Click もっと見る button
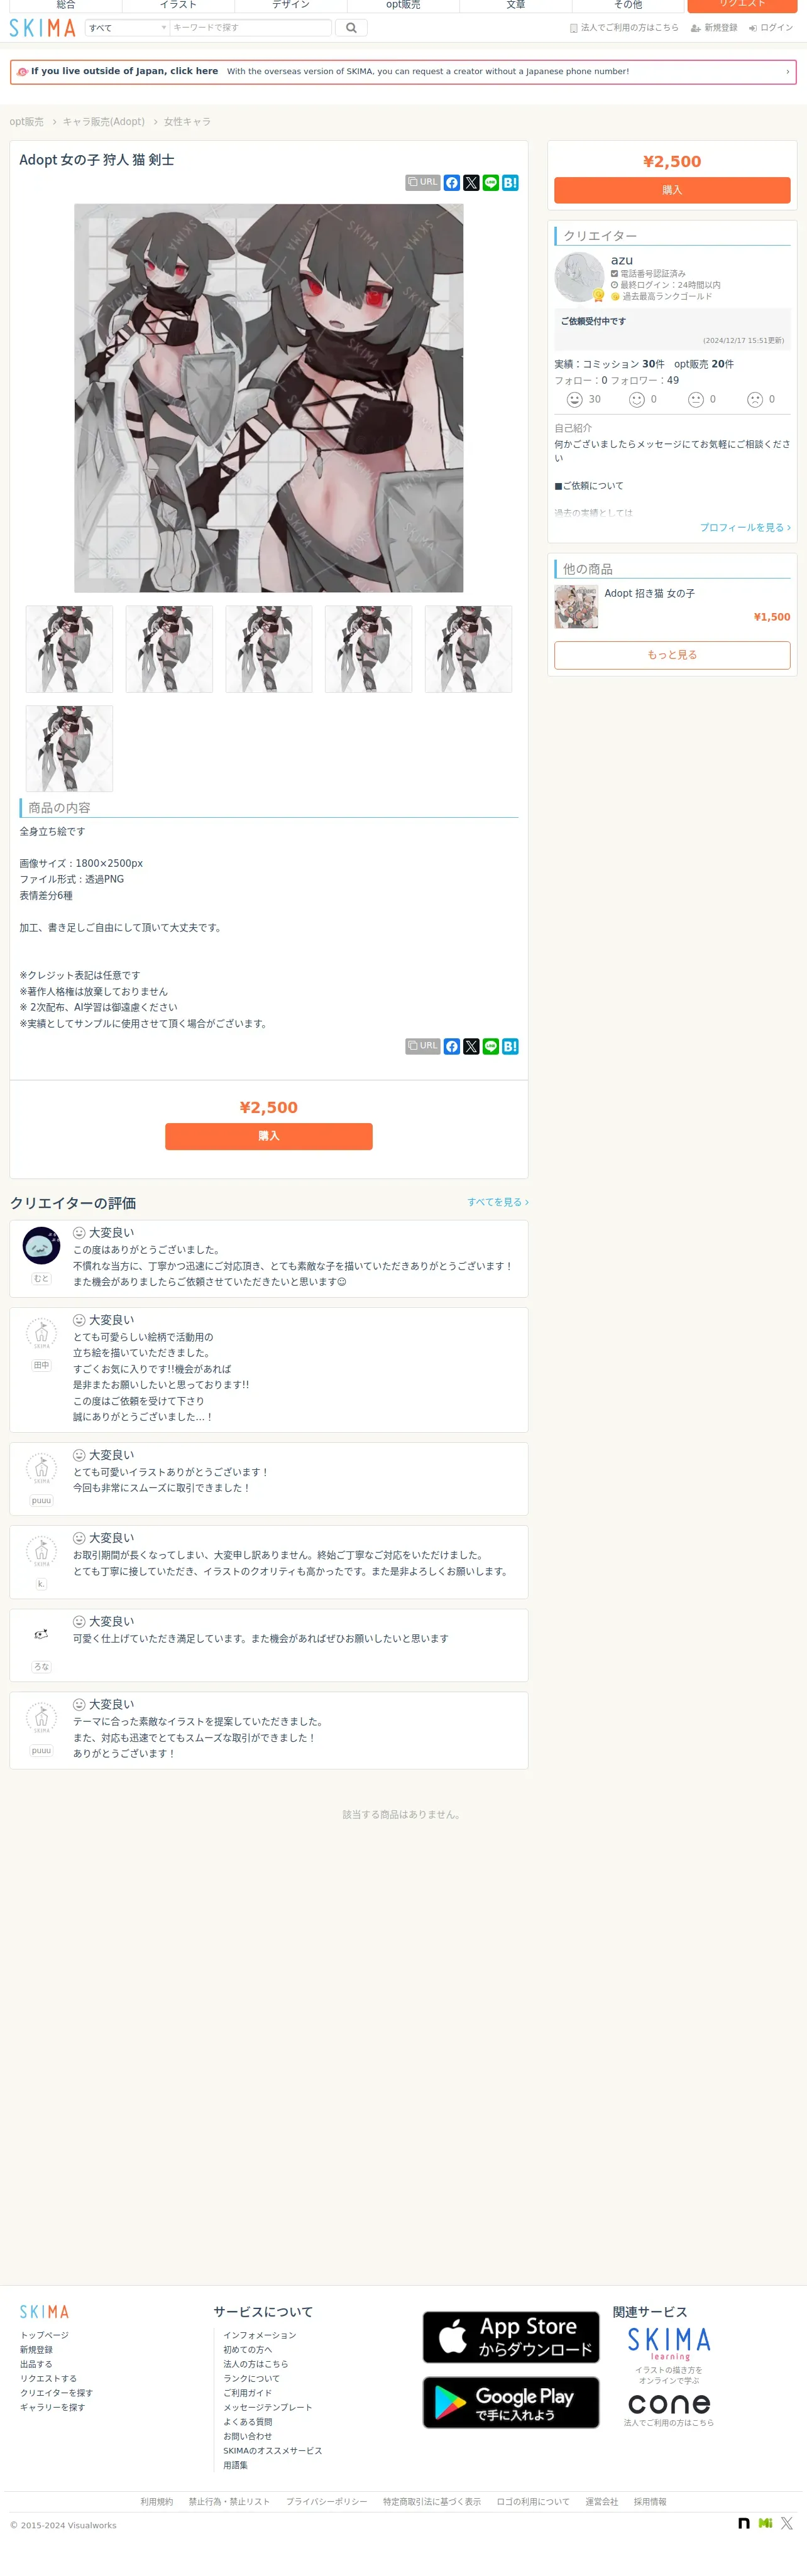The image size is (807, 2576). click(x=672, y=655)
